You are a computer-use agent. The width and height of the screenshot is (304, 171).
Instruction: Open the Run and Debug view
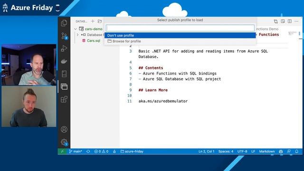click(64, 48)
